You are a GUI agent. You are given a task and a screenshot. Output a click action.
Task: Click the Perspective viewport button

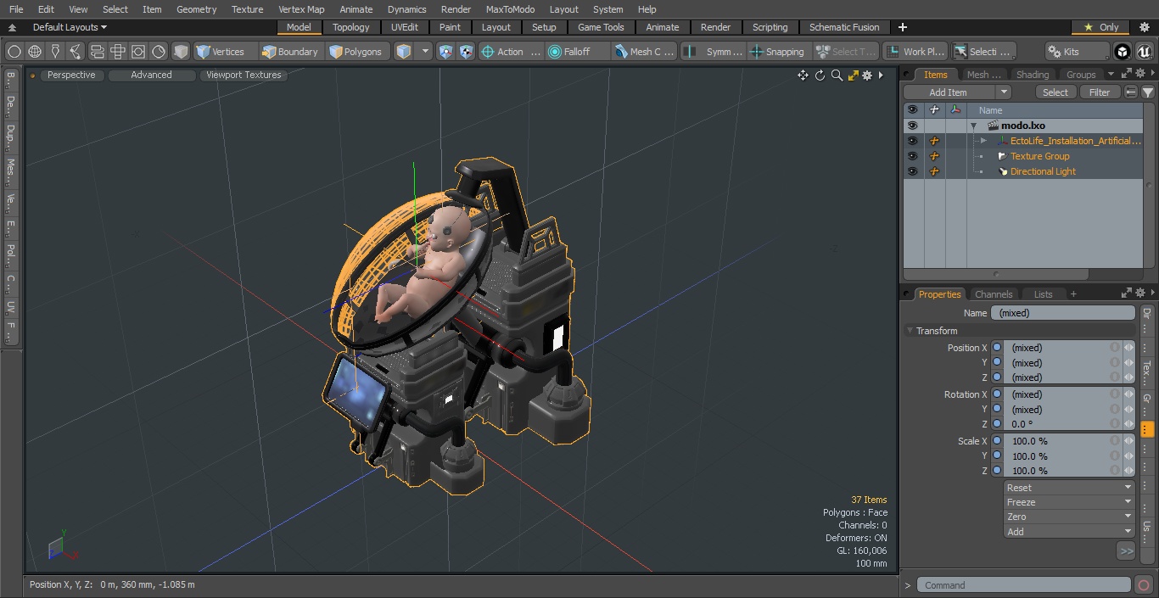point(71,75)
